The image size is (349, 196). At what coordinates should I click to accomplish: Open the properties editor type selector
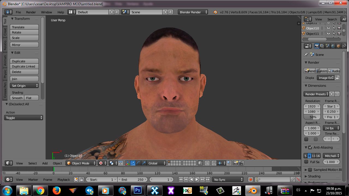pyautogui.click(x=308, y=46)
